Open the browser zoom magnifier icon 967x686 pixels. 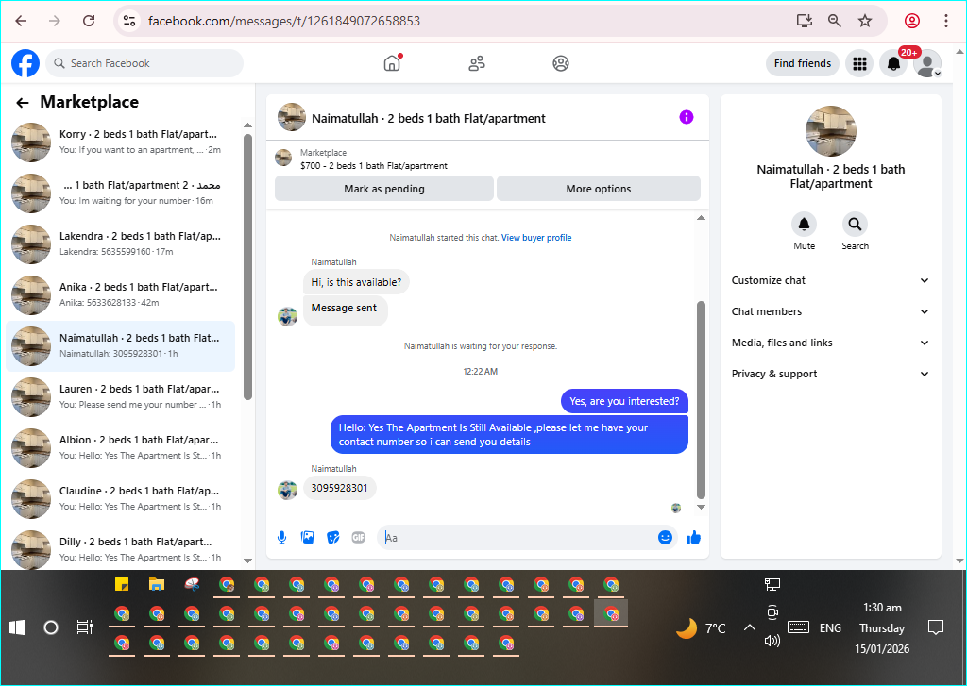tap(835, 21)
